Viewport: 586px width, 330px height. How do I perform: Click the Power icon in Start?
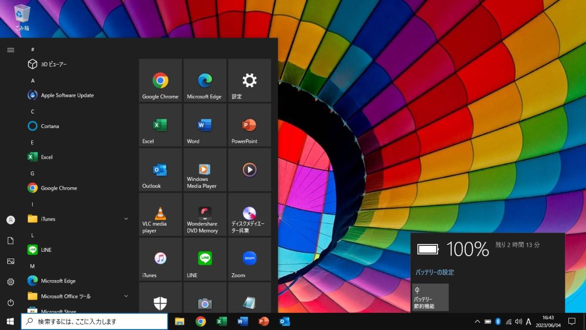click(x=11, y=303)
